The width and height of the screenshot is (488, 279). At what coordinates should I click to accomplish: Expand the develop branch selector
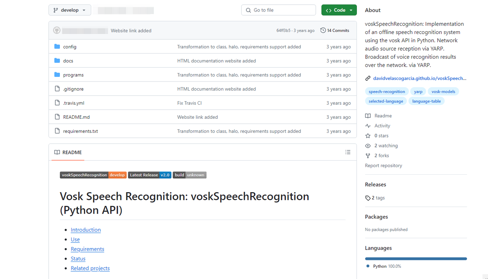click(69, 10)
